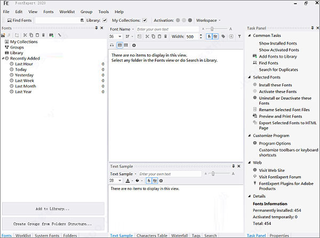Open the Worklist menu
The image size is (320, 238).
[x=67, y=12]
